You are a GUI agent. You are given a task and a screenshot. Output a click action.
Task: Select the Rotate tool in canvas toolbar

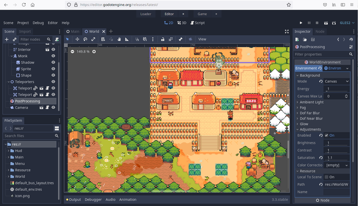click(x=85, y=39)
